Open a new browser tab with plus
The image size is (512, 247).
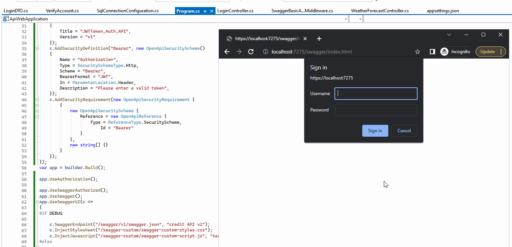pos(319,39)
